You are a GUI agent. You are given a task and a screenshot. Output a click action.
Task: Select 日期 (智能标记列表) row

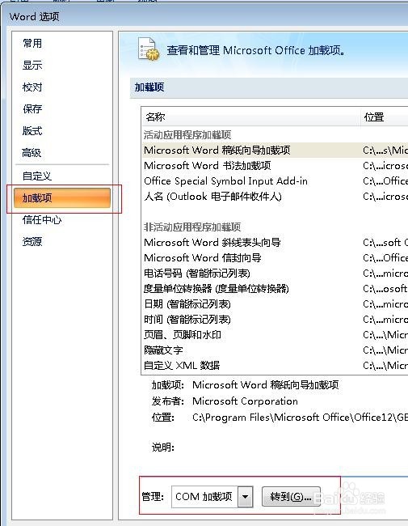(275, 304)
